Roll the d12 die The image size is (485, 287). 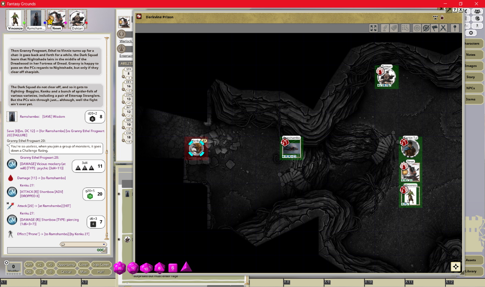133,268
